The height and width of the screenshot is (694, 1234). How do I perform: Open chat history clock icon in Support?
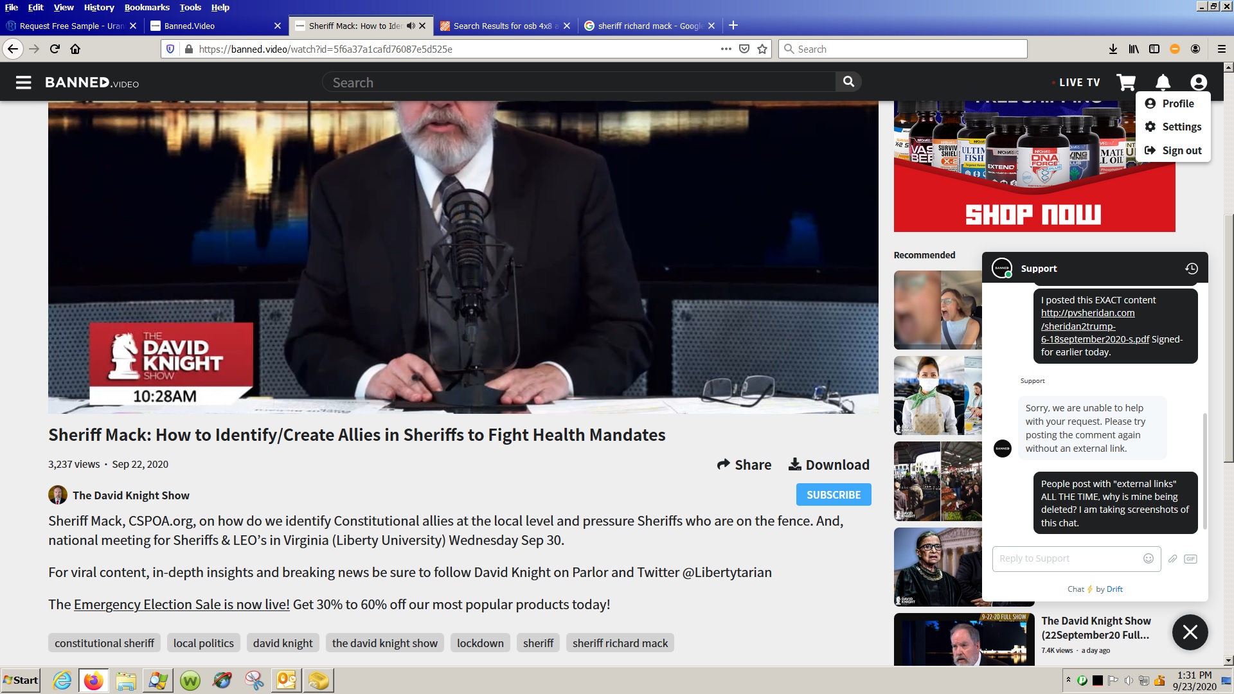pyautogui.click(x=1191, y=269)
